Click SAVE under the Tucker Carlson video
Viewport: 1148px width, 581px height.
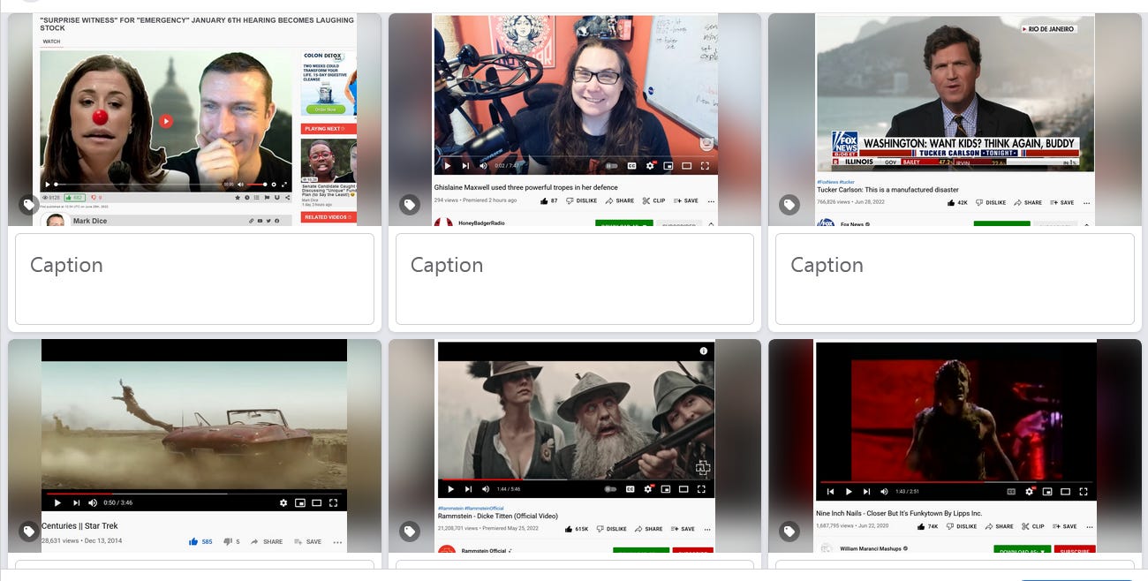[x=1061, y=202]
